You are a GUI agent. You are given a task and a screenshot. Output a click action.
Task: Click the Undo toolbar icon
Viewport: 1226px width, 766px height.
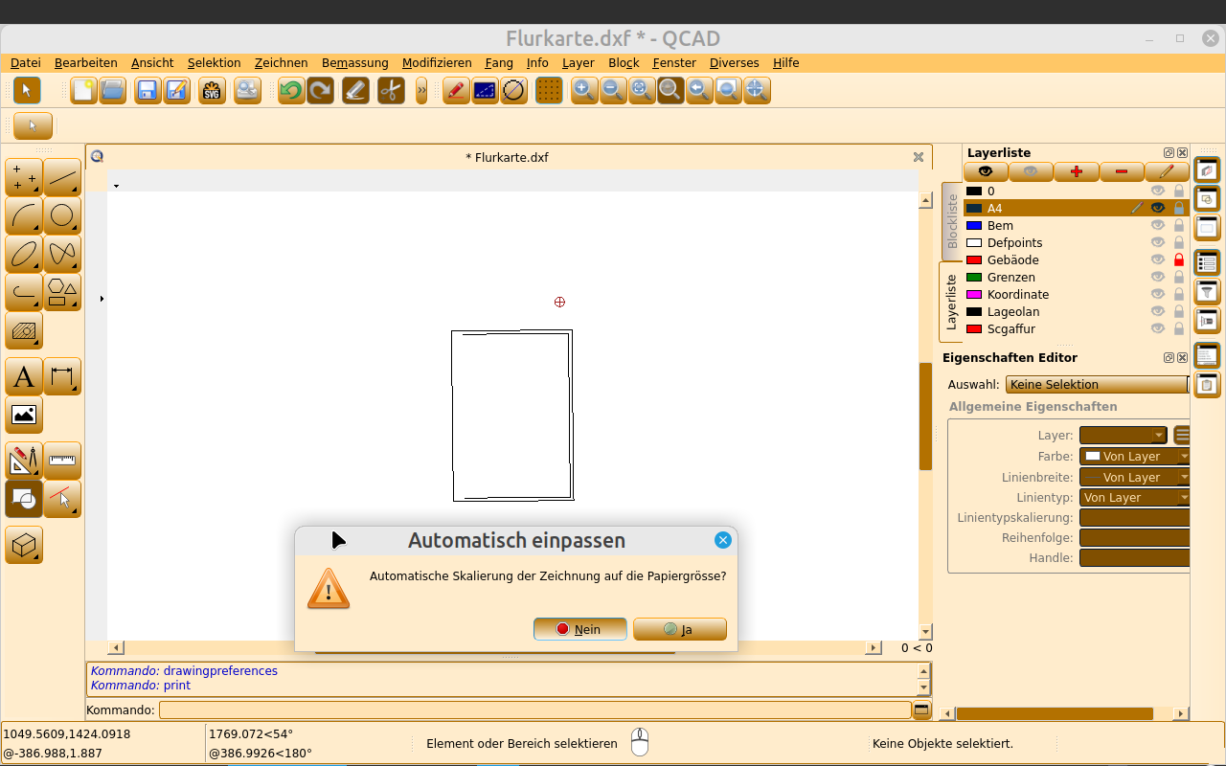click(291, 91)
